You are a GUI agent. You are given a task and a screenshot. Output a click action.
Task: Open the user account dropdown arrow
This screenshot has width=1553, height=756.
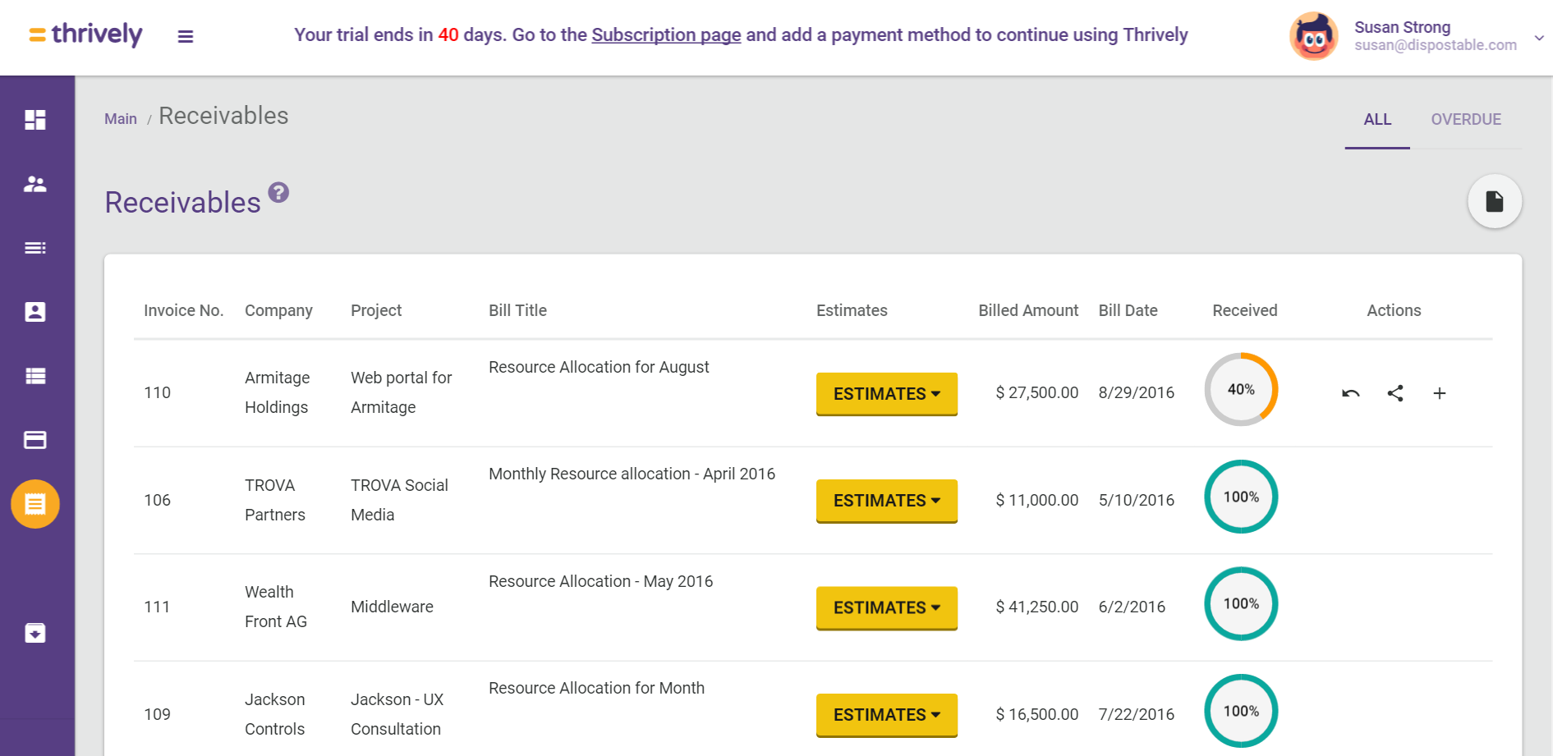coord(1539,37)
